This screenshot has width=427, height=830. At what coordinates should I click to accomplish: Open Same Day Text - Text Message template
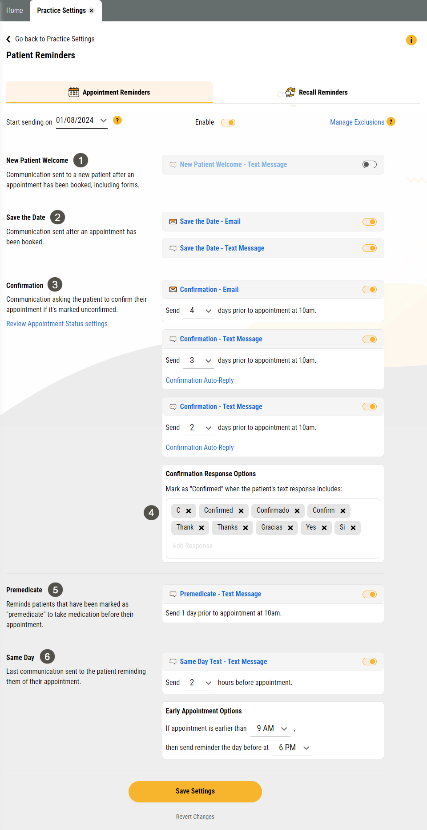click(223, 662)
